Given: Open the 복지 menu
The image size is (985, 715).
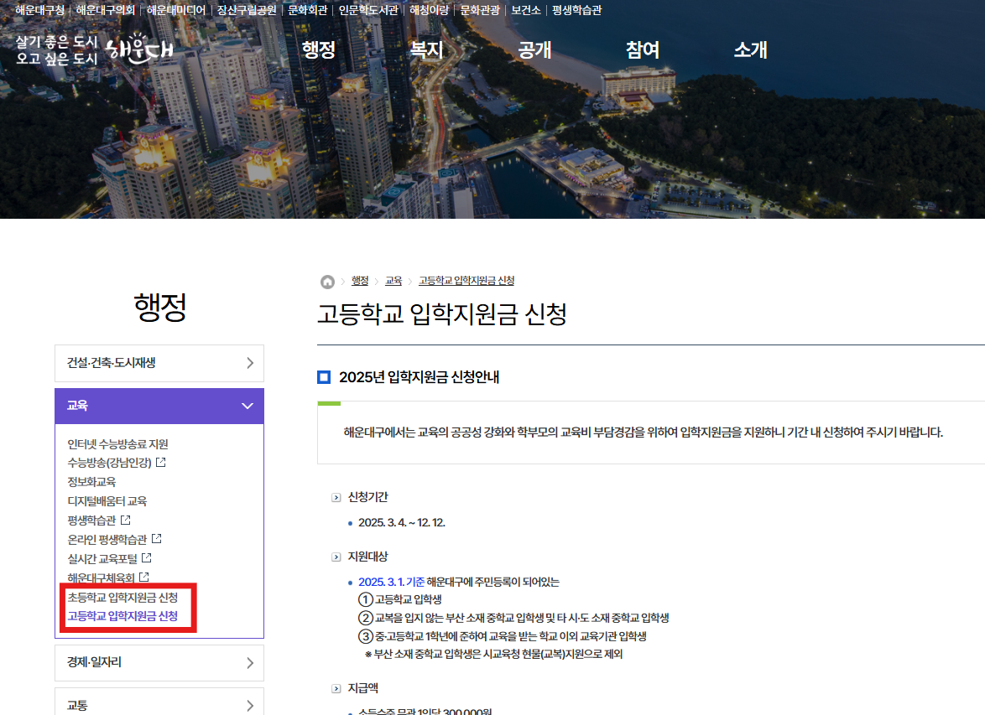Looking at the screenshot, I should coord(426,50).
